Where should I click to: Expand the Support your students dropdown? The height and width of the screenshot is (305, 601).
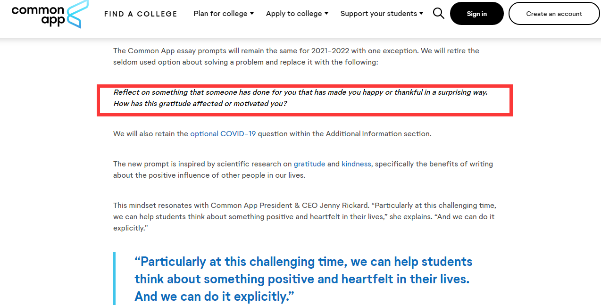pyautogui.click(x=382, y=14)
